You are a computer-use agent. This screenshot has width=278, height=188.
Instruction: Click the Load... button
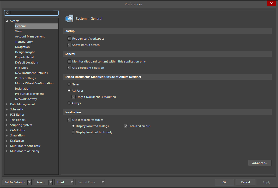[62, 182]
